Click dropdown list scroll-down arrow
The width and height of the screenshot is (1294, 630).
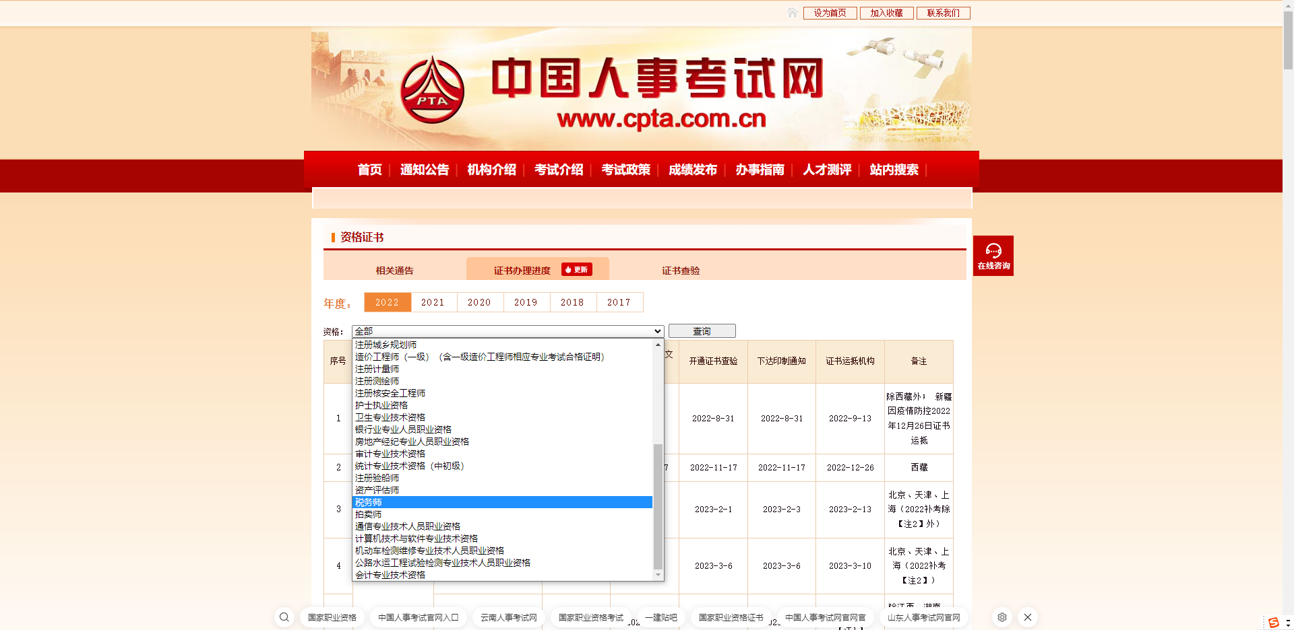pos(658,575)
